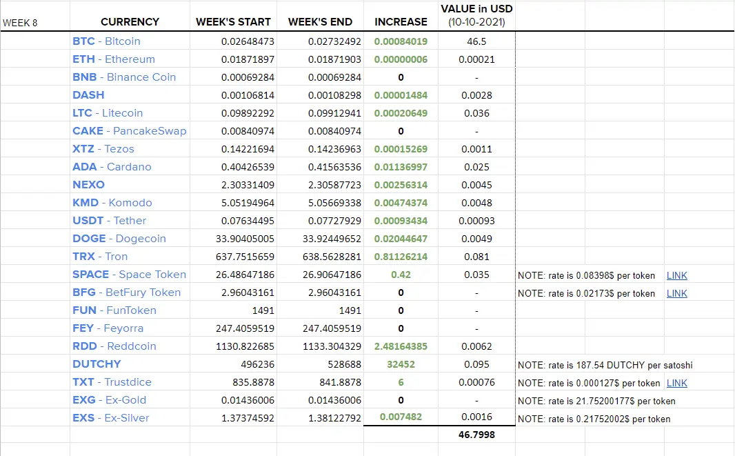Image resolution: width=735 pixels, height=456 pixels.
Task: Click the WEEK 8 label cell
Action: pyautogui.click(x=35, y=16)
